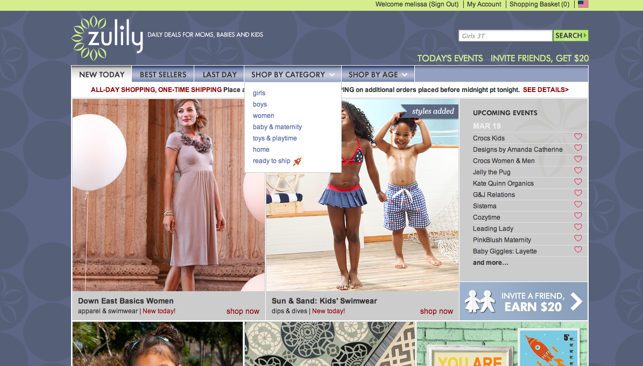Toggle heart next to Jelly the Pug
Image resolution: width=643 pixels, height=366 pixels.
click(578, 170)
